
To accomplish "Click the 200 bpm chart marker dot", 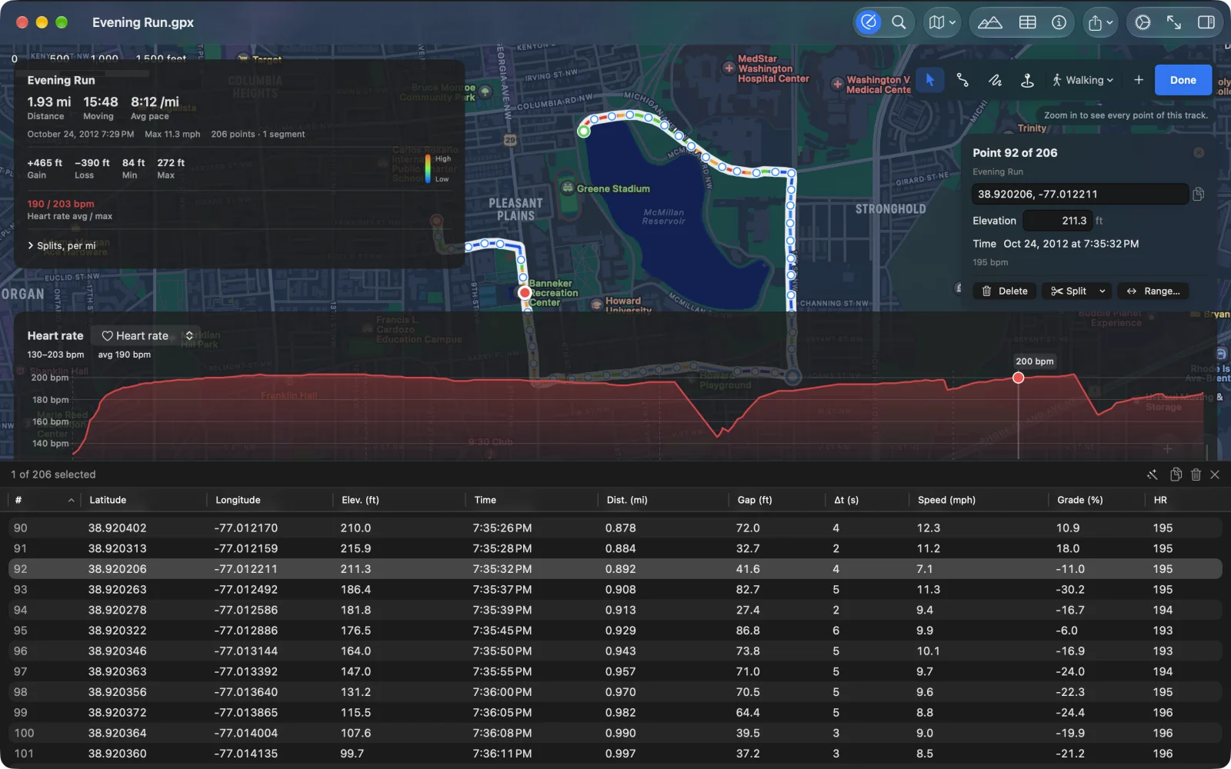I will coord(1018,378).
